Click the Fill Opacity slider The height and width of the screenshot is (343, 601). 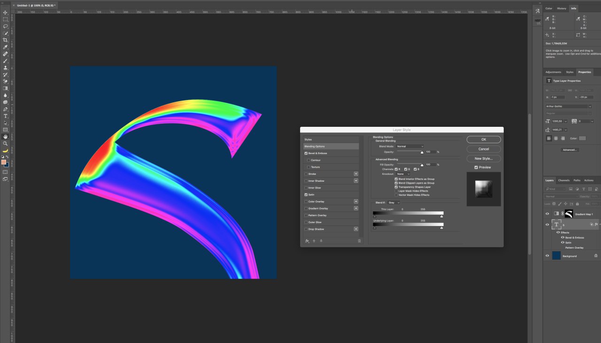(x=409, y=164)
